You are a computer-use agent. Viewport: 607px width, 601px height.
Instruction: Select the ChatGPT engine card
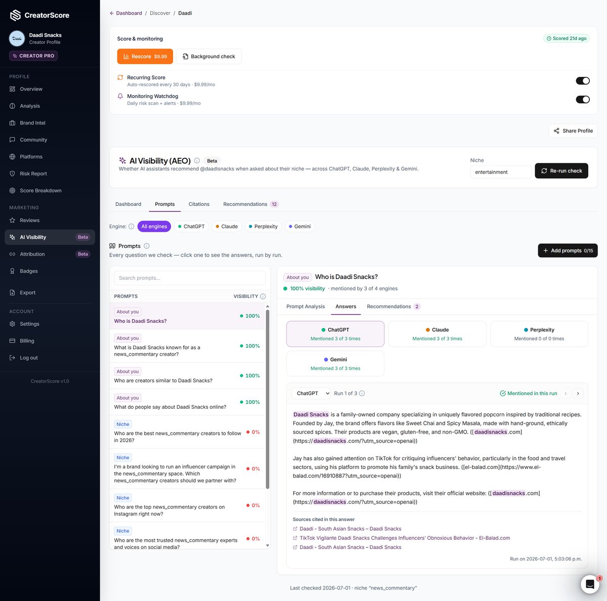click(335, 334)
